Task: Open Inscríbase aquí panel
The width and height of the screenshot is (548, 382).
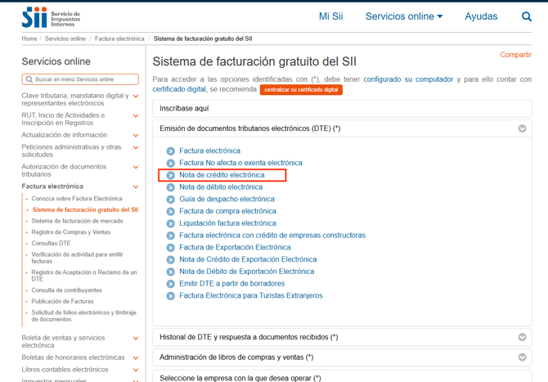Action: (x=342, y=109)
